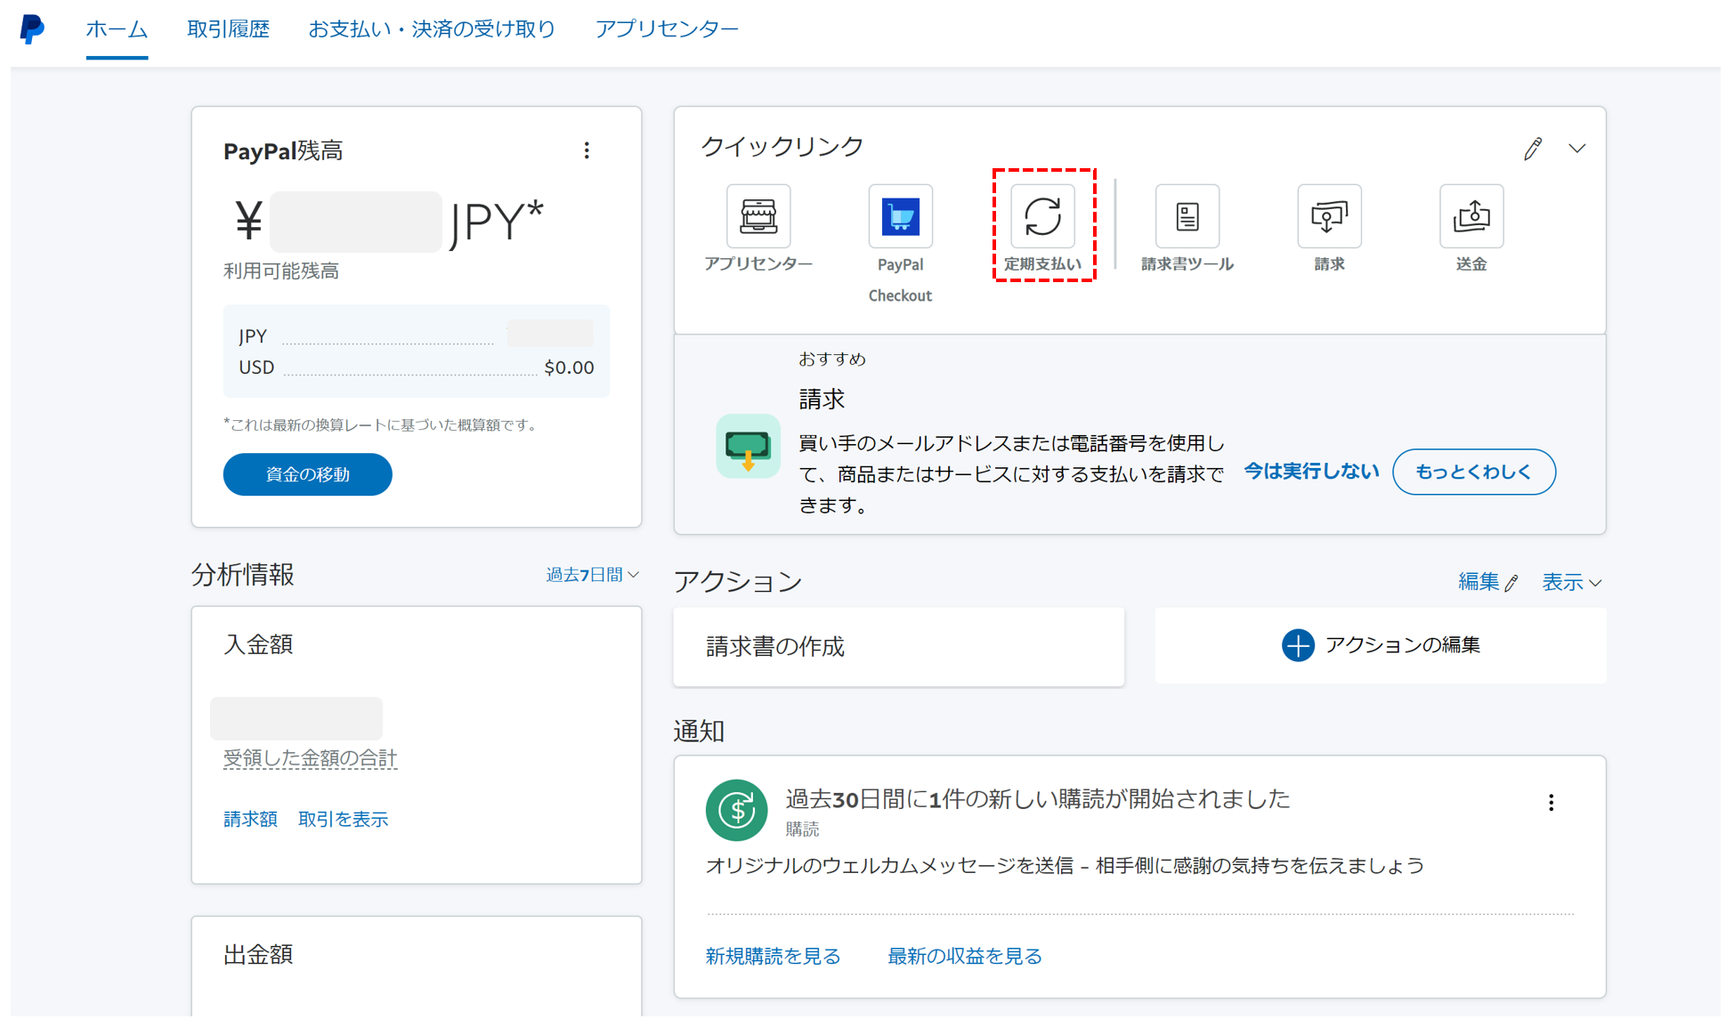
Task: Open the 取引を表示 link
Action: point(343,819)
